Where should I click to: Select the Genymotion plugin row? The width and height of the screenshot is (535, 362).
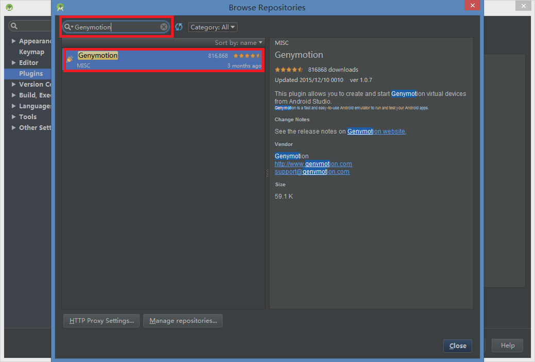click(x=163, y=60)
